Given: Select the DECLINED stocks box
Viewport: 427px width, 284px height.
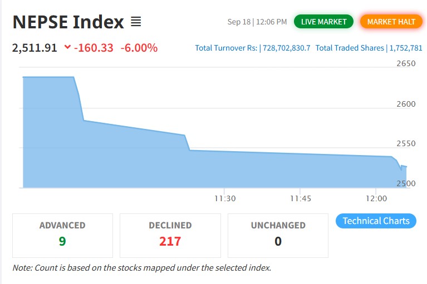Looking at the screenshot, I should 170,235.
